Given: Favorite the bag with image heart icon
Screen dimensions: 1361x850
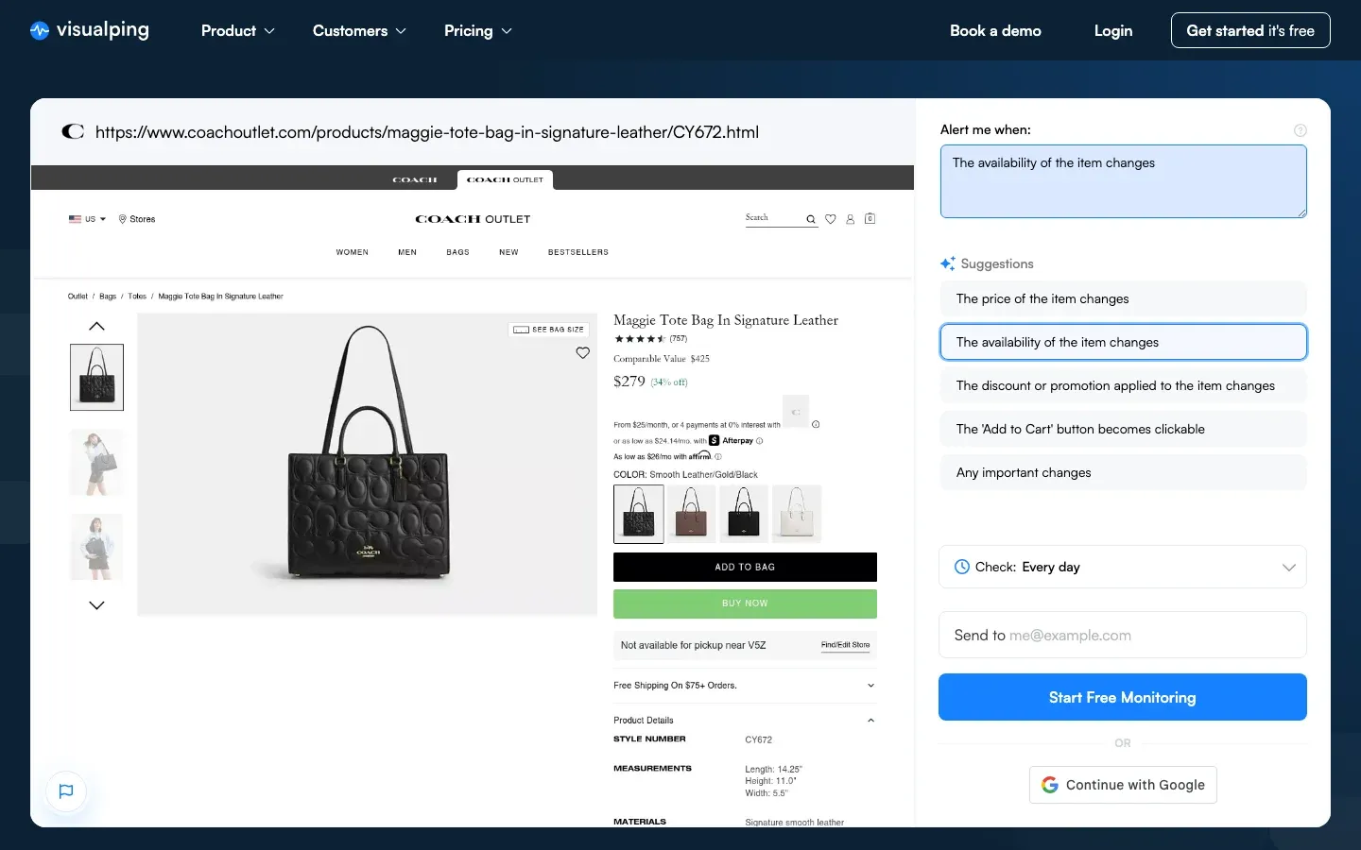Looking at the screenshot, I should (583, 353).
